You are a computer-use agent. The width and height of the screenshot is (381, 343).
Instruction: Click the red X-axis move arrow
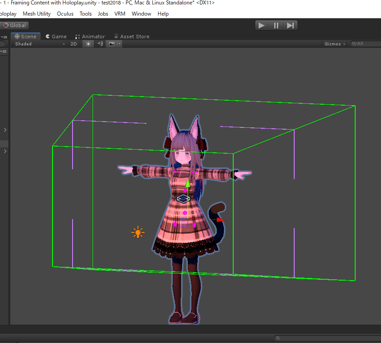point(221,220)
